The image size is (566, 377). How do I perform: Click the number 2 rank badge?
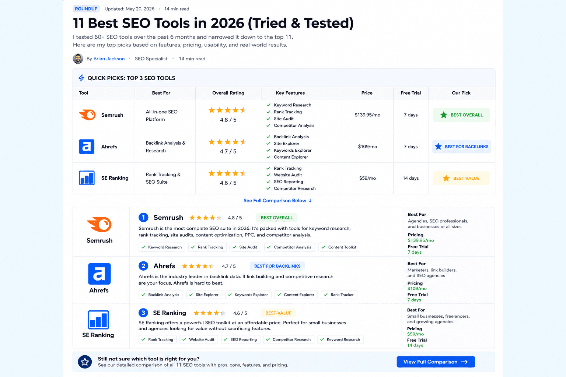coord(143,266)
